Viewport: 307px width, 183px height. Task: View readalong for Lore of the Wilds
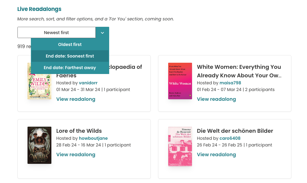tap(76, 154)
